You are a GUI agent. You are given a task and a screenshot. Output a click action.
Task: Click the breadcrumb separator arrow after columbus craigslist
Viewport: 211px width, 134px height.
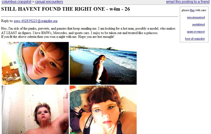pyautogui.click(x=33, y=2)
